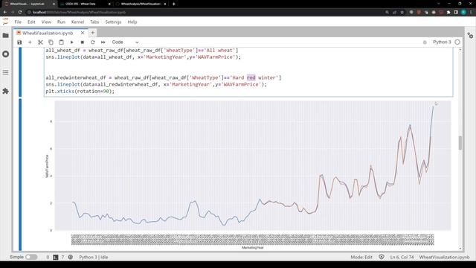Click the notebook vertical scrollbar thumb
476x268 pixels.
(460, 143)
